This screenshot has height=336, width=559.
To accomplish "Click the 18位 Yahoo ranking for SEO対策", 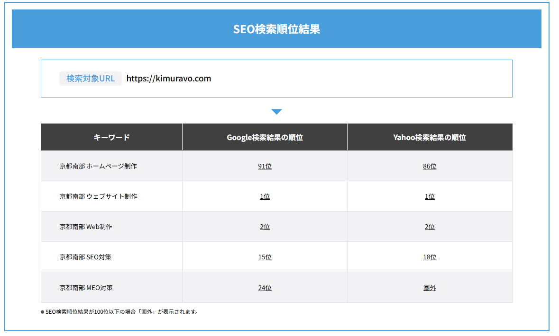I will 430,256.
